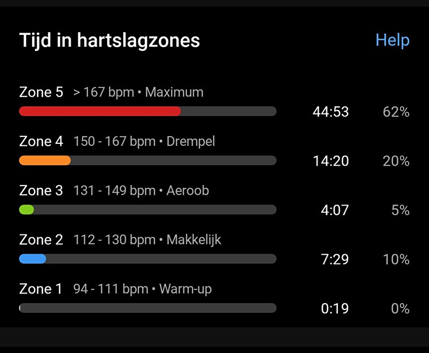429x353 pixels.
Task: Click the blue Zone 2 bar segment
Action: (x=33, y=259)
